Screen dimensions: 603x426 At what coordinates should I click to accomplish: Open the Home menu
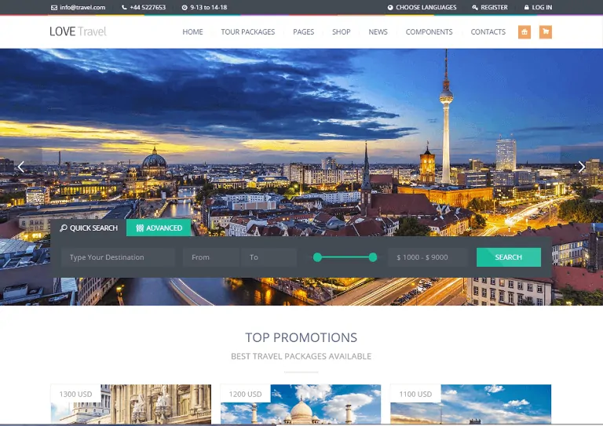point(192,32)
